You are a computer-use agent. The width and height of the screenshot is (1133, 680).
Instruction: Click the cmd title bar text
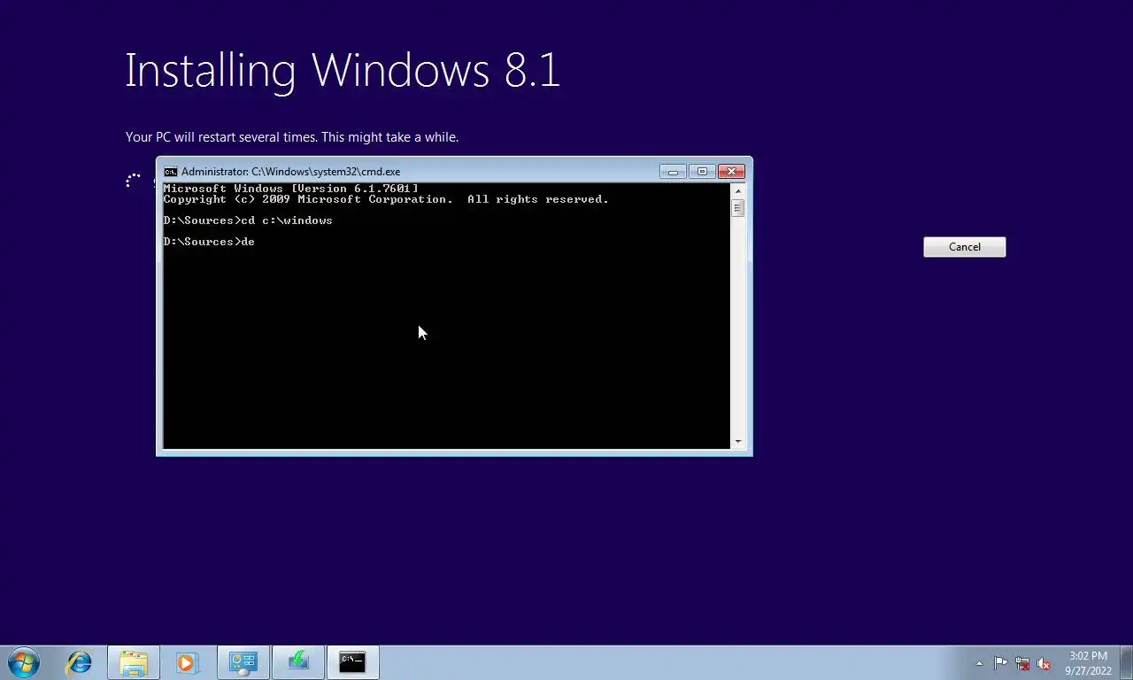(x=290, y=172)
